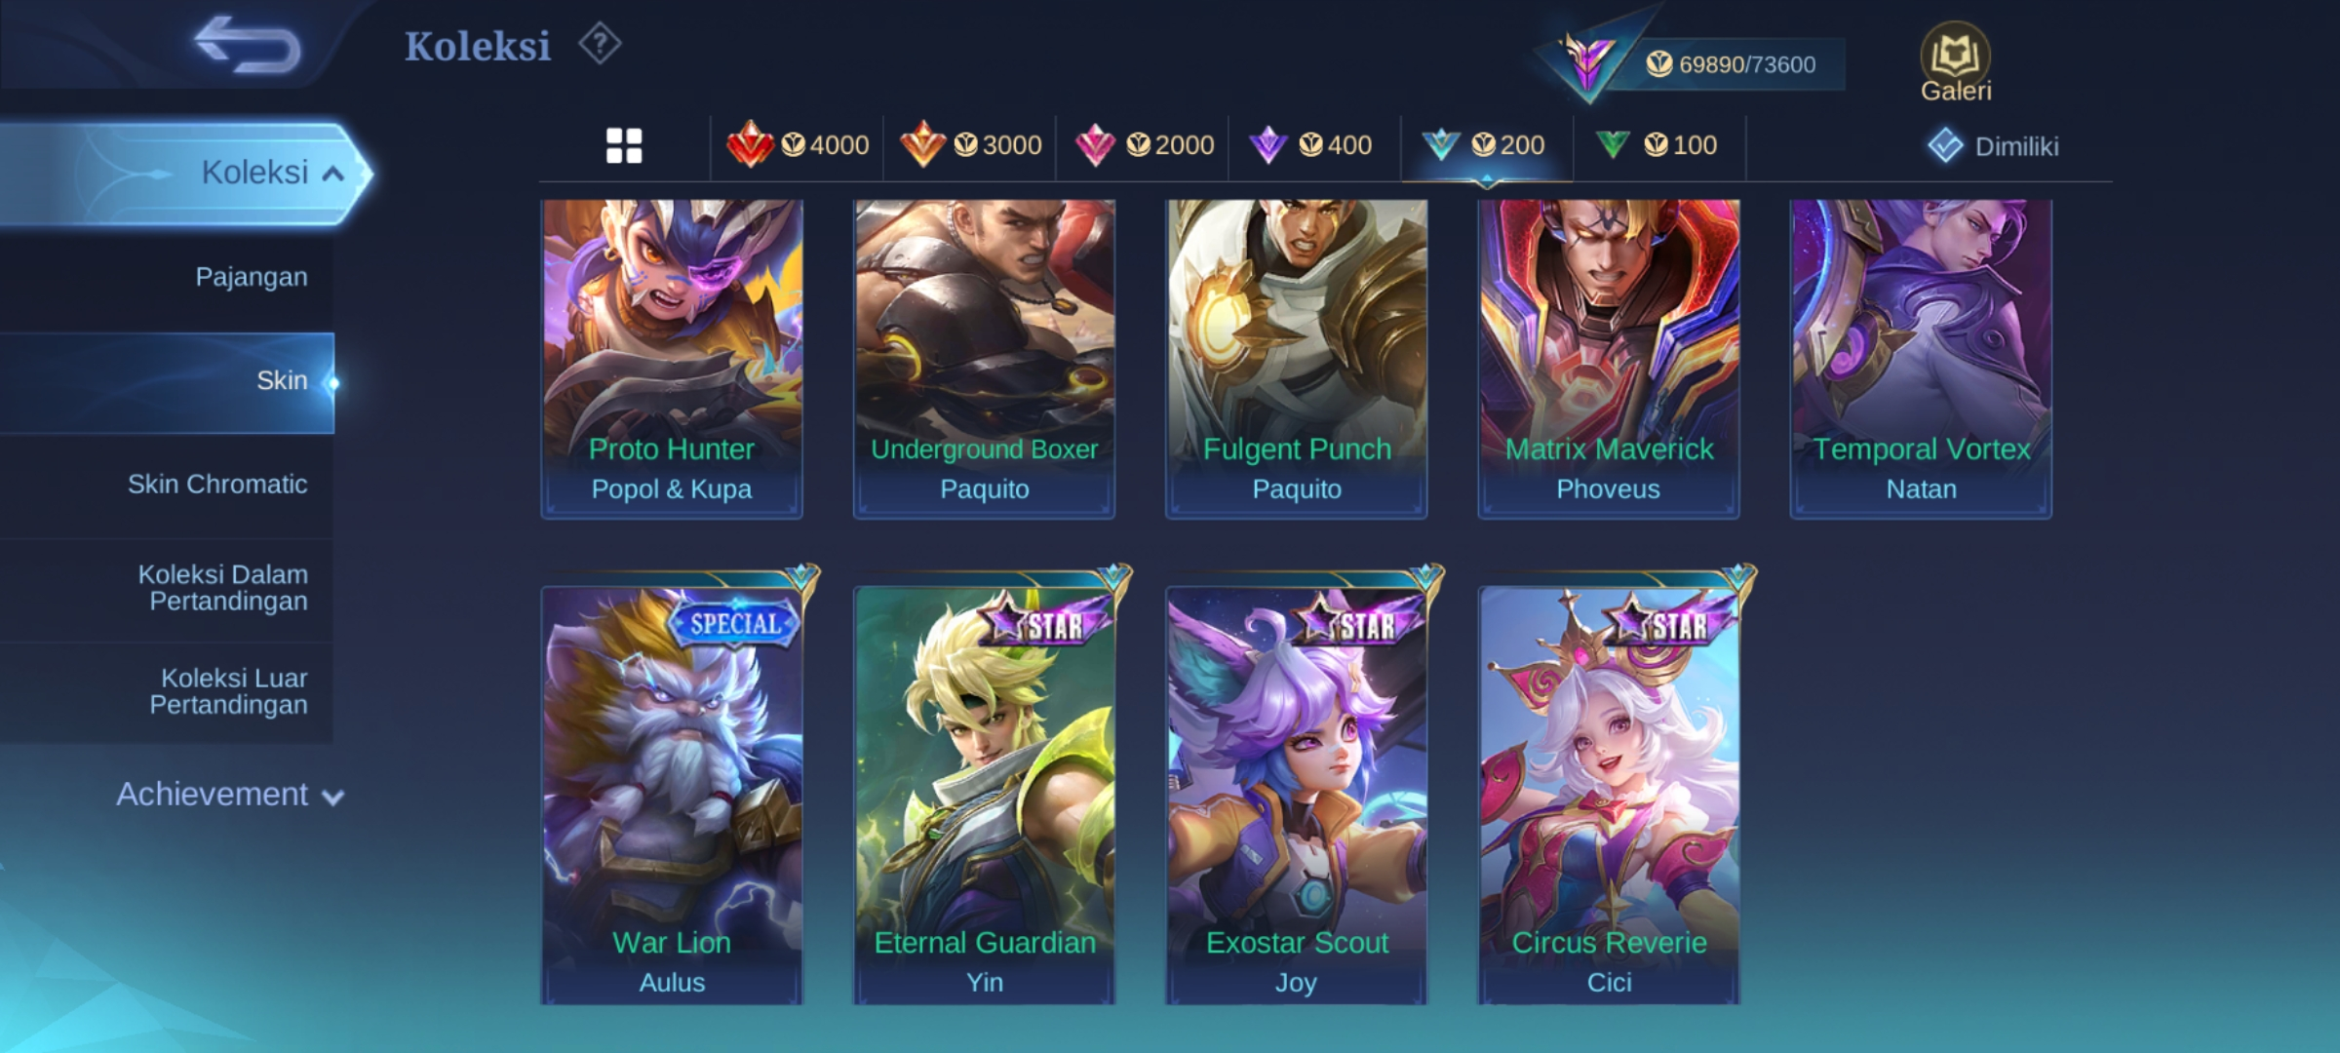Expand the Achievement section

tap(230, 795)
